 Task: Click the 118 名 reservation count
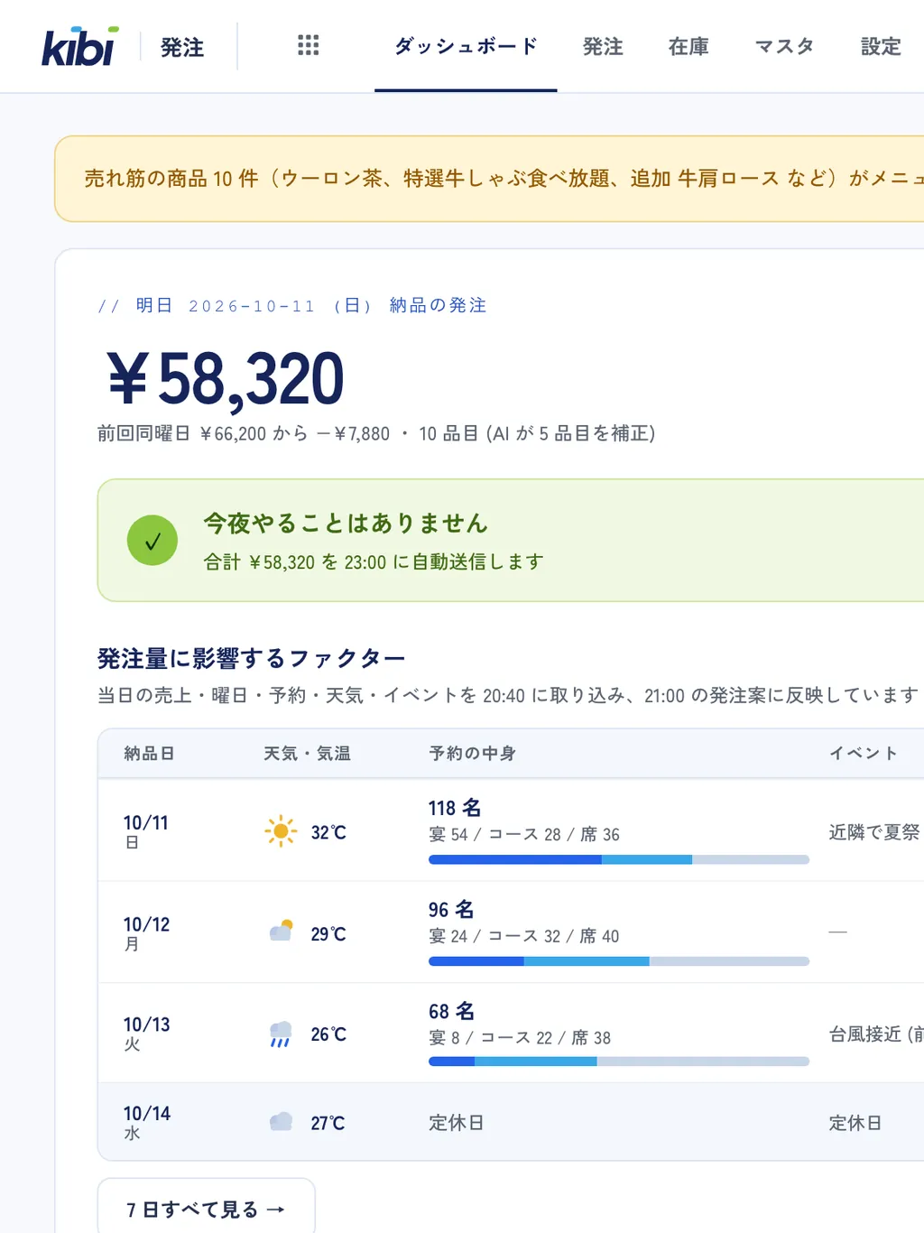click(455, 808)
